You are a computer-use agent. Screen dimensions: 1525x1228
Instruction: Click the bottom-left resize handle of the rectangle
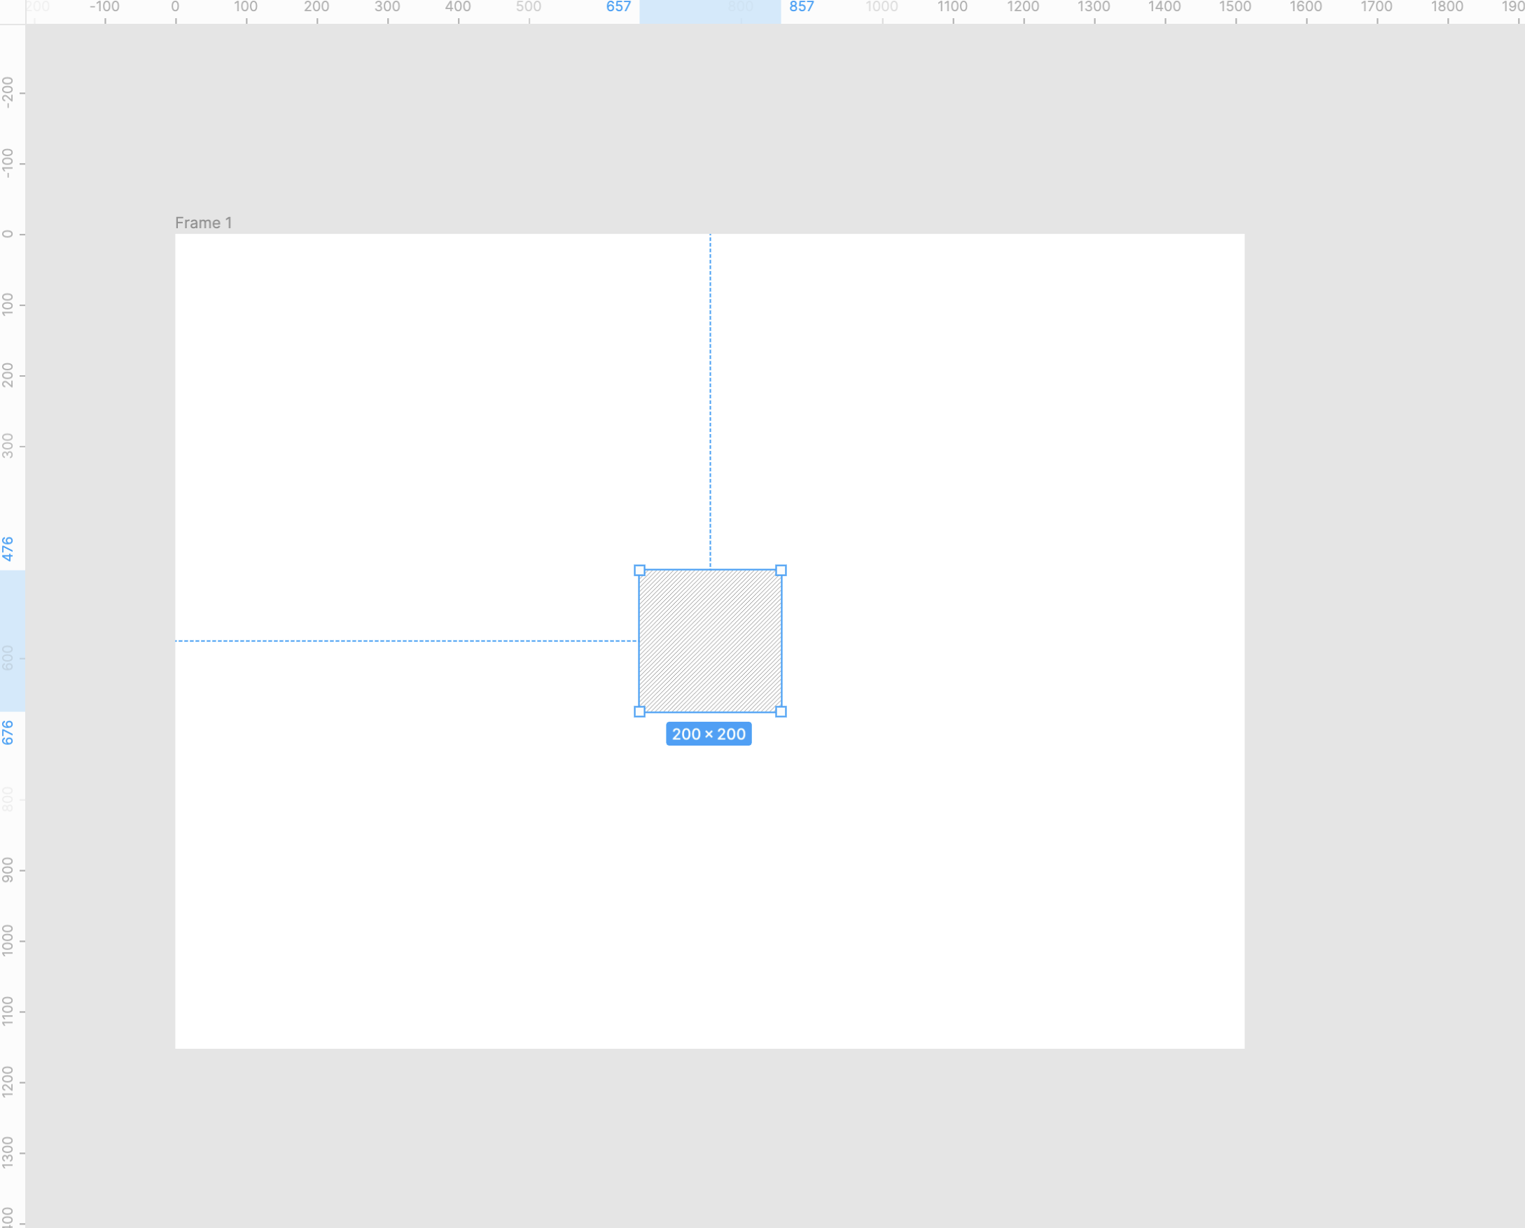pyautogui.click(x=639, y=711)
